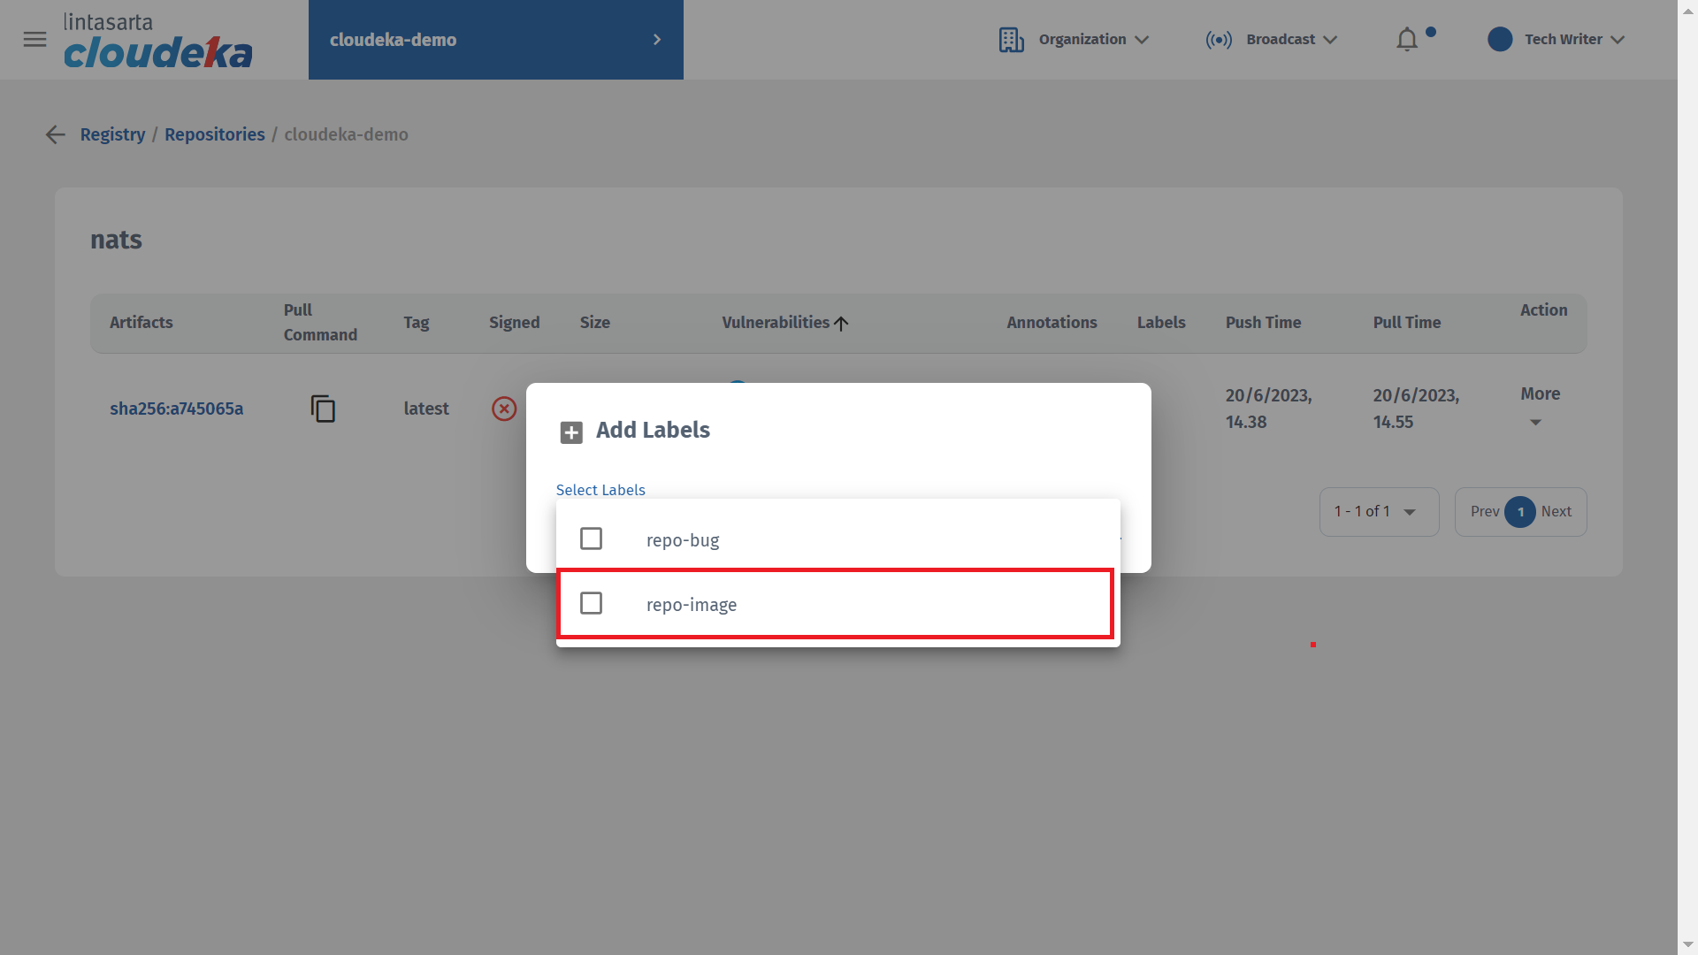Check the repo-image checkbox
The width and height of the screenshot is (1698, 955).
click(591, 603)
